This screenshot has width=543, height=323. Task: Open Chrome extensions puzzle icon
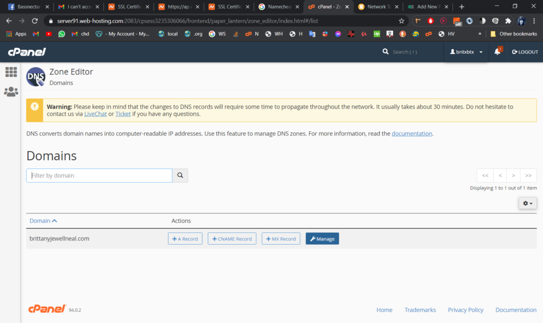[508, 21]
